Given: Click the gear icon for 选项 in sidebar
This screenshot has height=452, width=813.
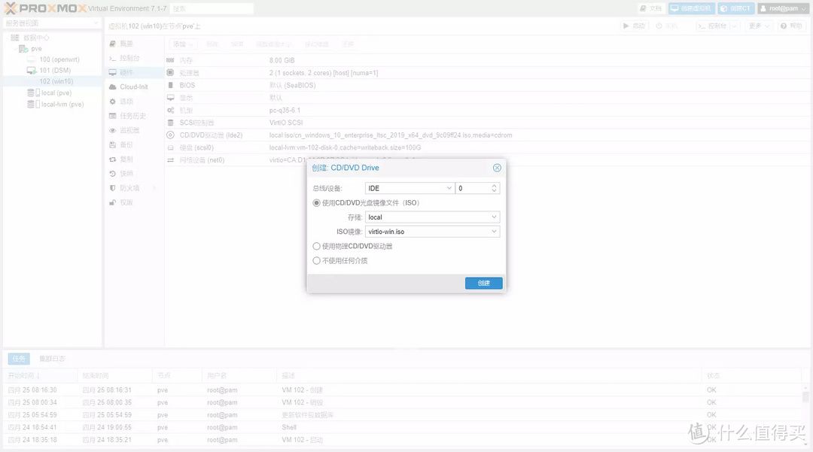Looking at the screenshot, I should (x=112, y=102).
